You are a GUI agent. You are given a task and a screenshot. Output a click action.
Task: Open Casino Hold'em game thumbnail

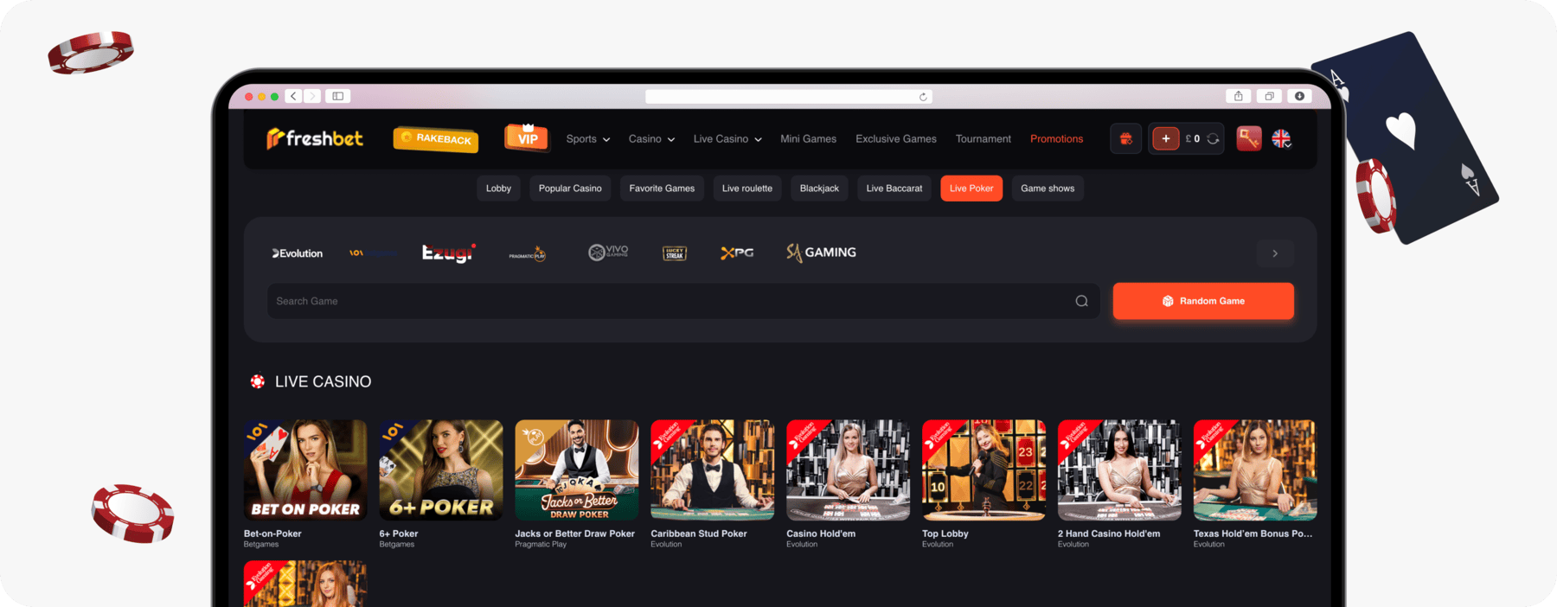click(848, 470)
